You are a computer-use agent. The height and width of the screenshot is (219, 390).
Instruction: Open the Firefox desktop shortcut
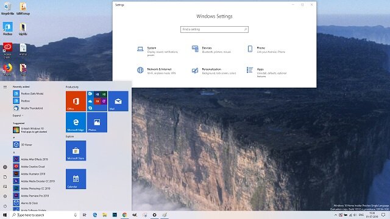[7, 70]
